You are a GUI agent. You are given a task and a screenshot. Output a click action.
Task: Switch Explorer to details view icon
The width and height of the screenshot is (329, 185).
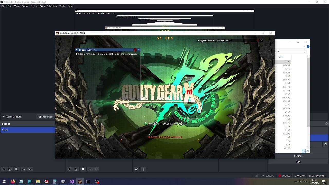click(x=304, y=151)
